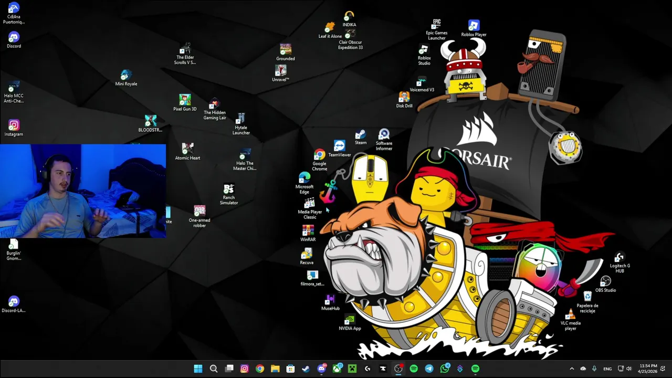Launch VLC media player desktop icon
Screen dimensions: 672x378
click(x=570, y=320)
